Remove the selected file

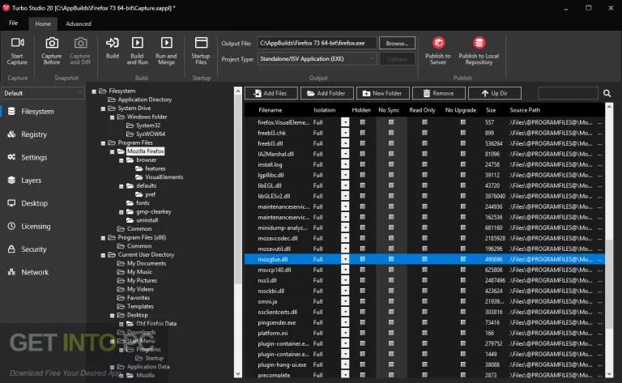click(x=439, y=93)
